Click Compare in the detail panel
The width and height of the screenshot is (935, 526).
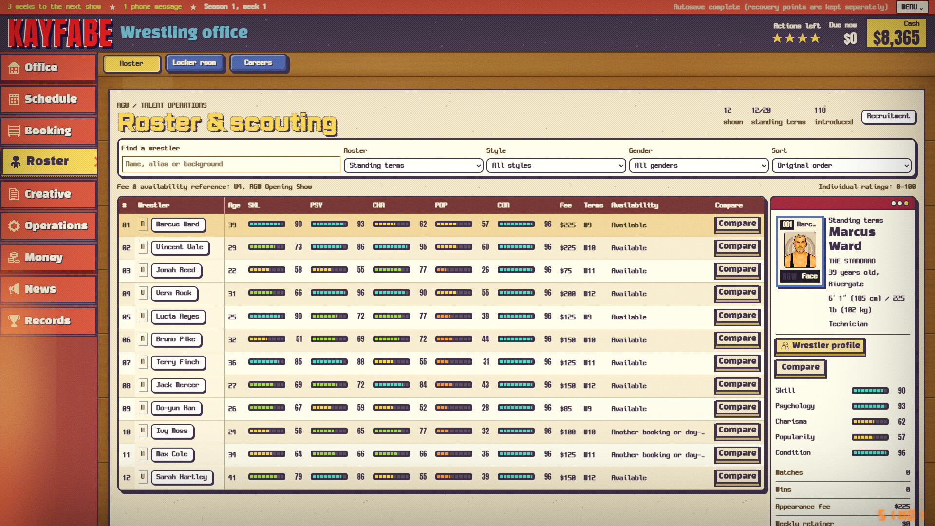800,367
